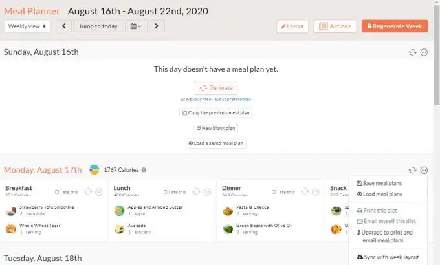Viewport: 440px width, 265px height.
Task: Click Monday's regenerate day refresh icon
Action: pos(412,170)
